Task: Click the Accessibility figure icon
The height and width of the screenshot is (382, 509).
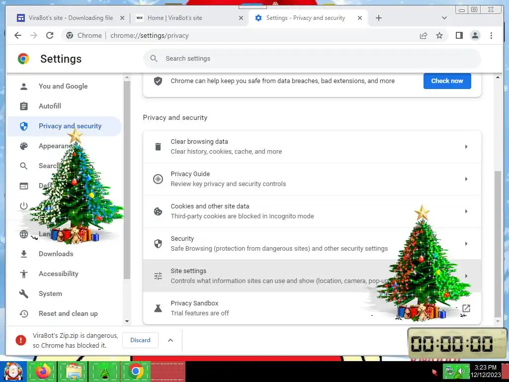Action: [24, 274]
